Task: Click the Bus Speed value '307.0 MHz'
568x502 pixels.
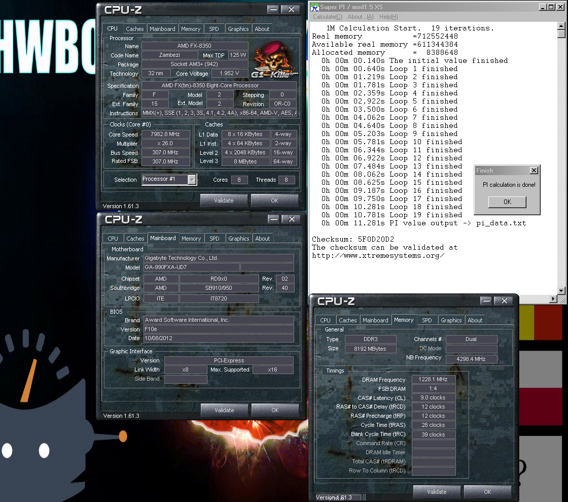Action: click(x=165, y=152)
